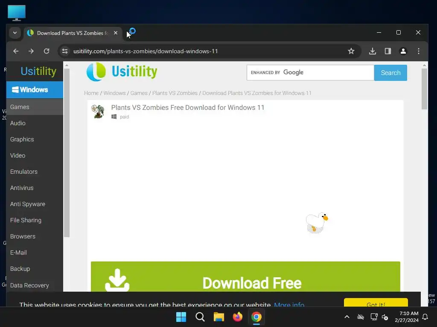Click Chrome icon in taskbar
The image size is (437, 327).
[x=256, y=317]
